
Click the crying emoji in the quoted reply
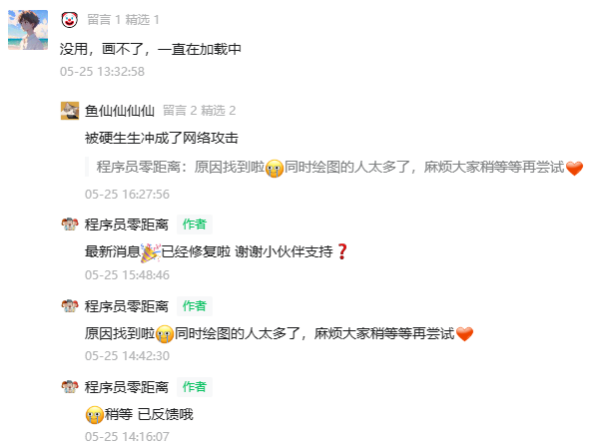[275, 169]
